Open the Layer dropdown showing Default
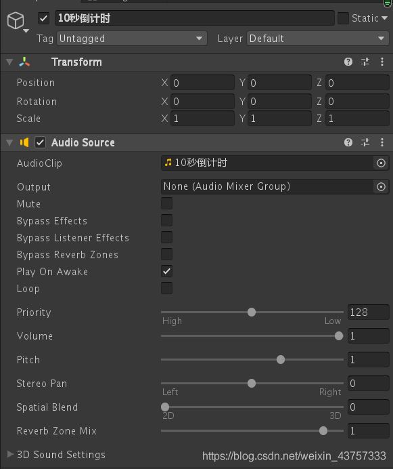393x469 pixels. click(318, 39)
